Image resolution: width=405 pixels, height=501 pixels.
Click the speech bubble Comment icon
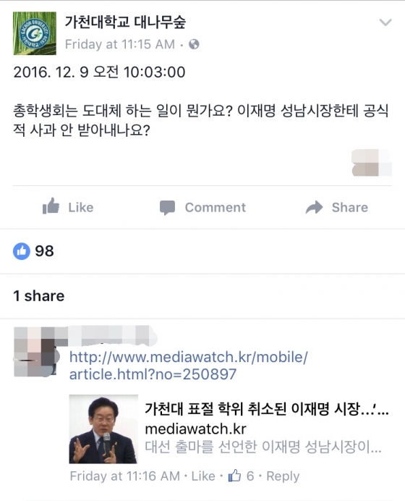(x=167, y=208)
